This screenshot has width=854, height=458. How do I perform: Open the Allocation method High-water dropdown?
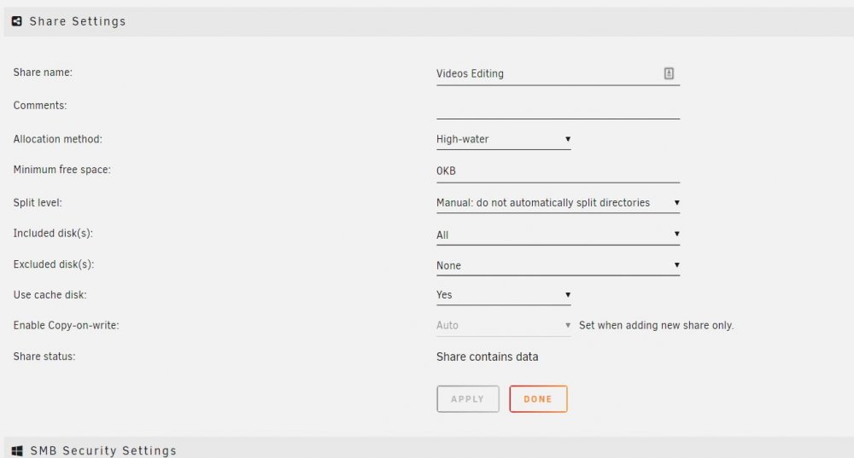point(503,139)
